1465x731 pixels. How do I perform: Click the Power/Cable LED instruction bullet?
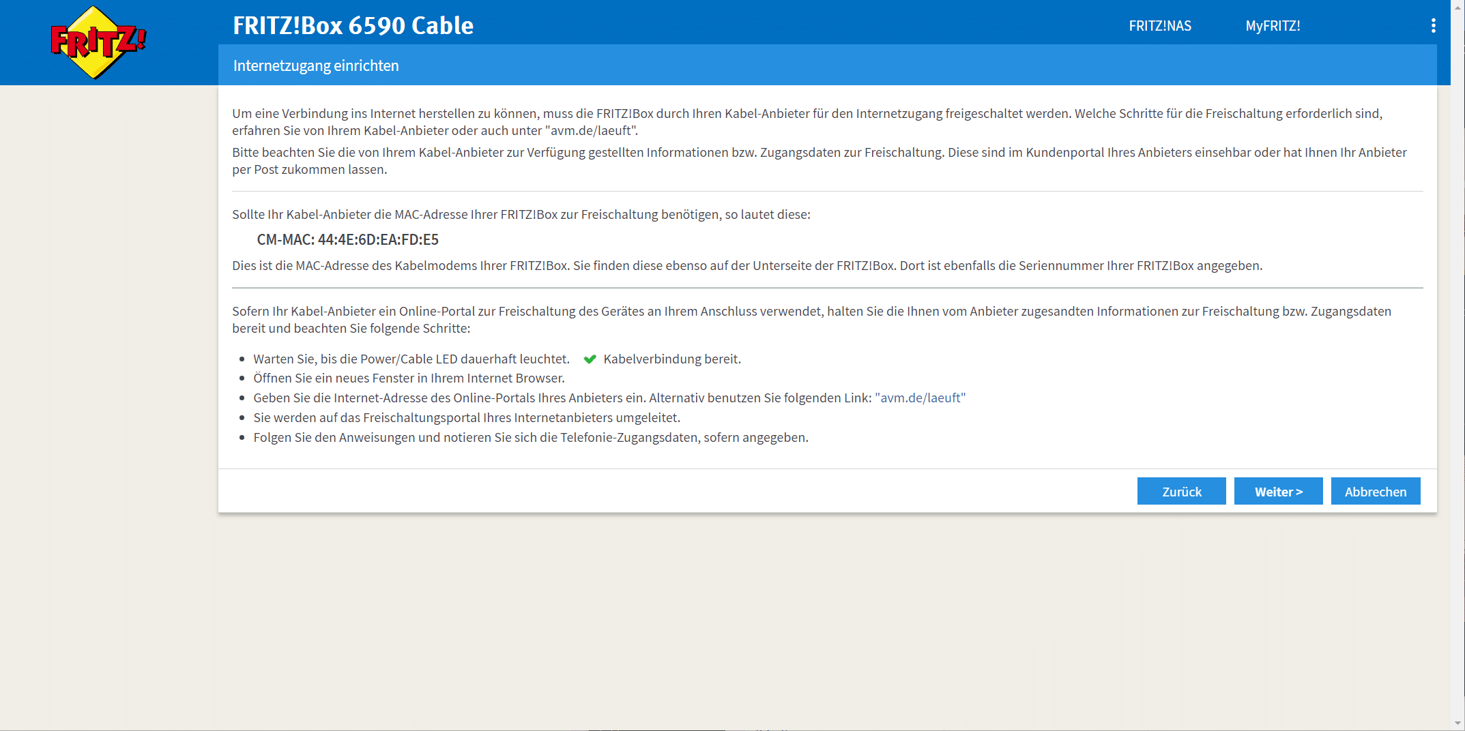click(x=411, y=359)
